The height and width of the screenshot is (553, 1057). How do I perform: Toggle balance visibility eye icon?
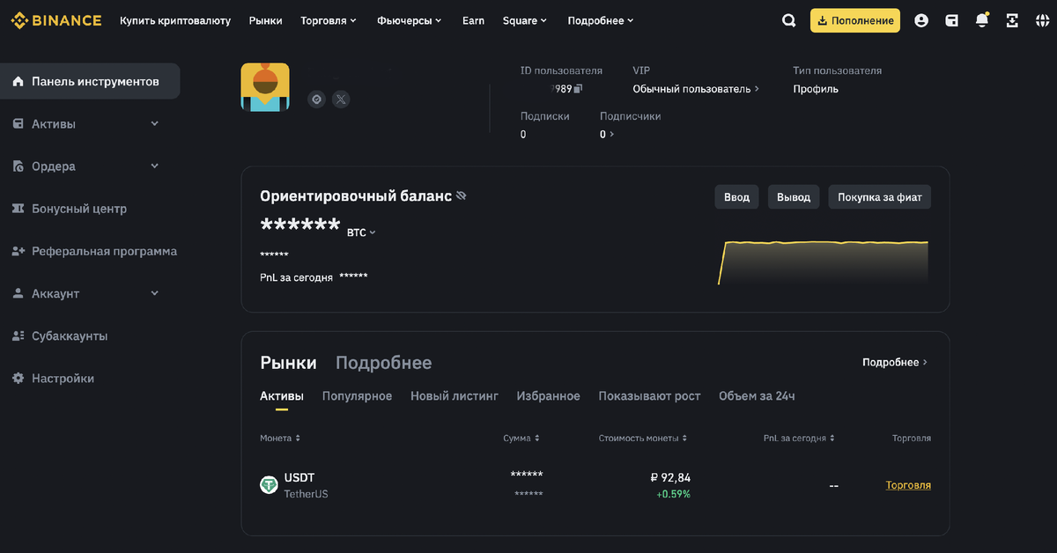[x=461, y=195]
